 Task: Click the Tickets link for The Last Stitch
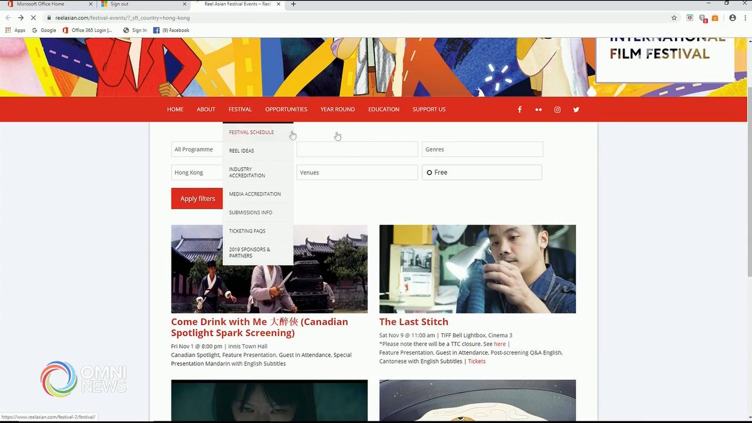[476, 361]
